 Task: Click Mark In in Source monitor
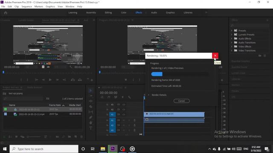pyautogui.click(x=21, y=80)
